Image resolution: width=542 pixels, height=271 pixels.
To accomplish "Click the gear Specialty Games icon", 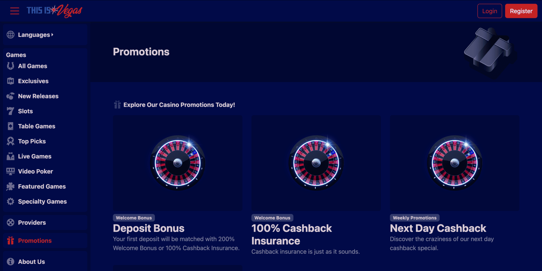I will (11, 202).
